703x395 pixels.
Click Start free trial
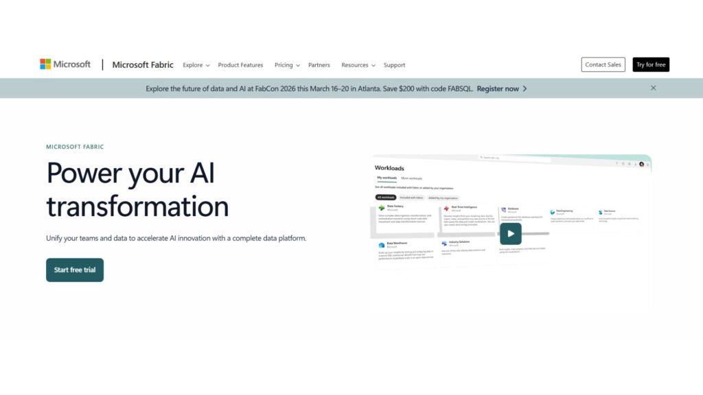(x=75, y=270)
